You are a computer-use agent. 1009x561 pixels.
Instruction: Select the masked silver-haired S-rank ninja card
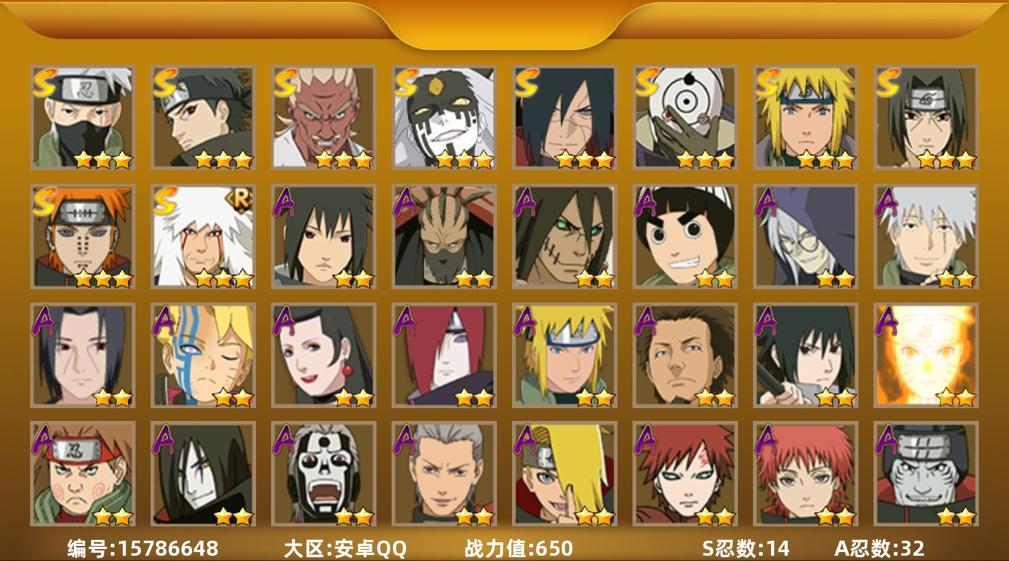pos(83,117)
